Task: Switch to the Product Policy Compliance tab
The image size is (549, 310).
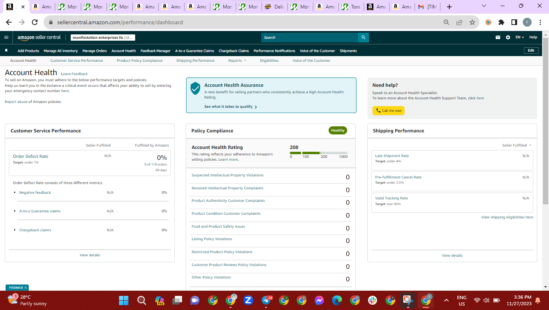Action: 140,61
